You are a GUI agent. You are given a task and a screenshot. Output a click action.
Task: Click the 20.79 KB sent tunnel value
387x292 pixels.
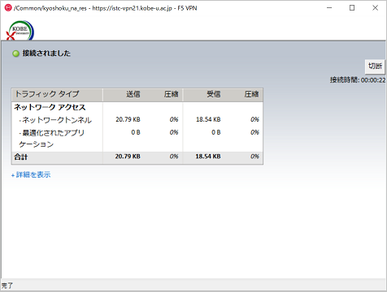[128, 119]
